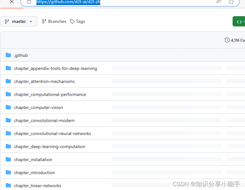Open the Tags link
Screen dimensions: 245x190
78,21
